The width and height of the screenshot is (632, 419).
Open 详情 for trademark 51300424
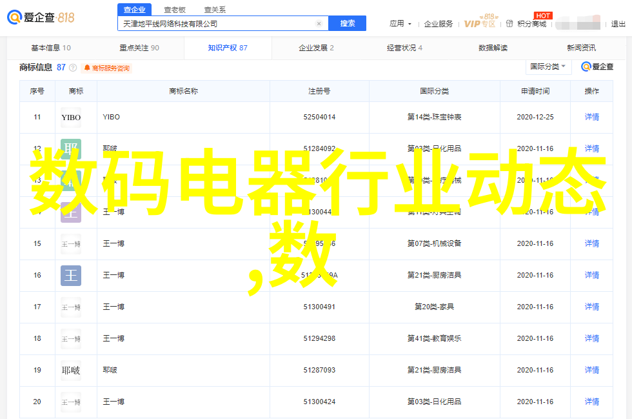592,402
